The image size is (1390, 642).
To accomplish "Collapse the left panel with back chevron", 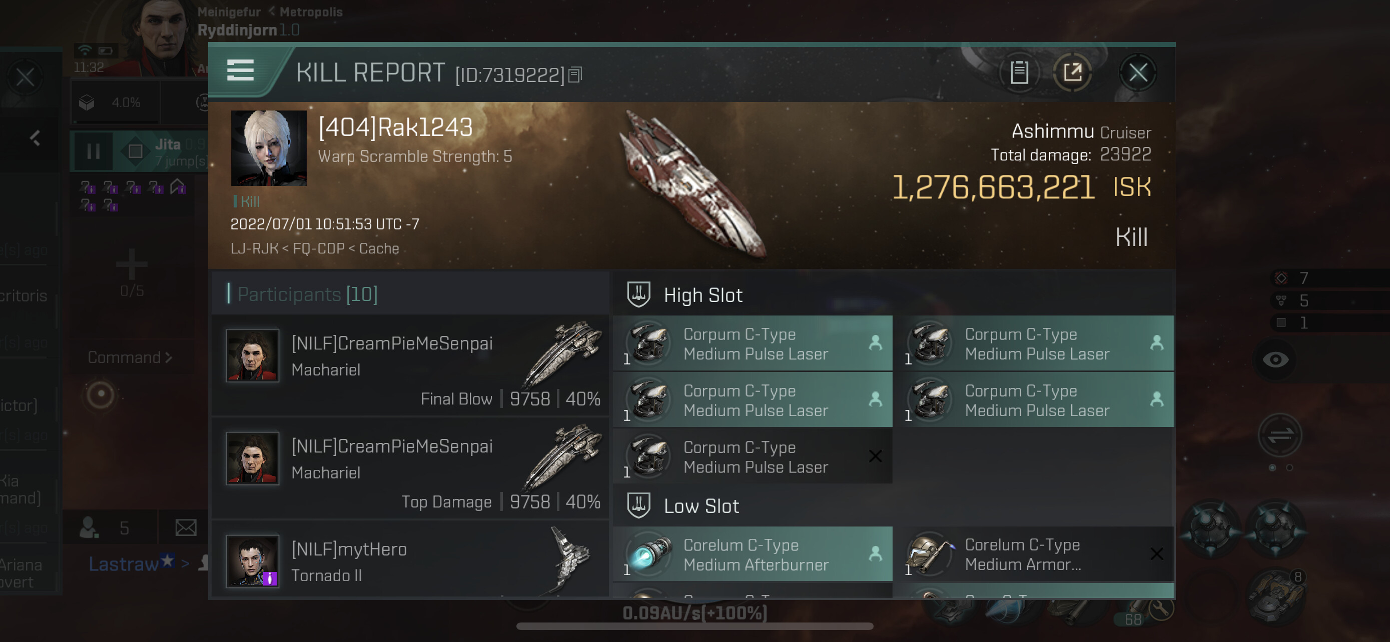I will [x=35, y=138].
